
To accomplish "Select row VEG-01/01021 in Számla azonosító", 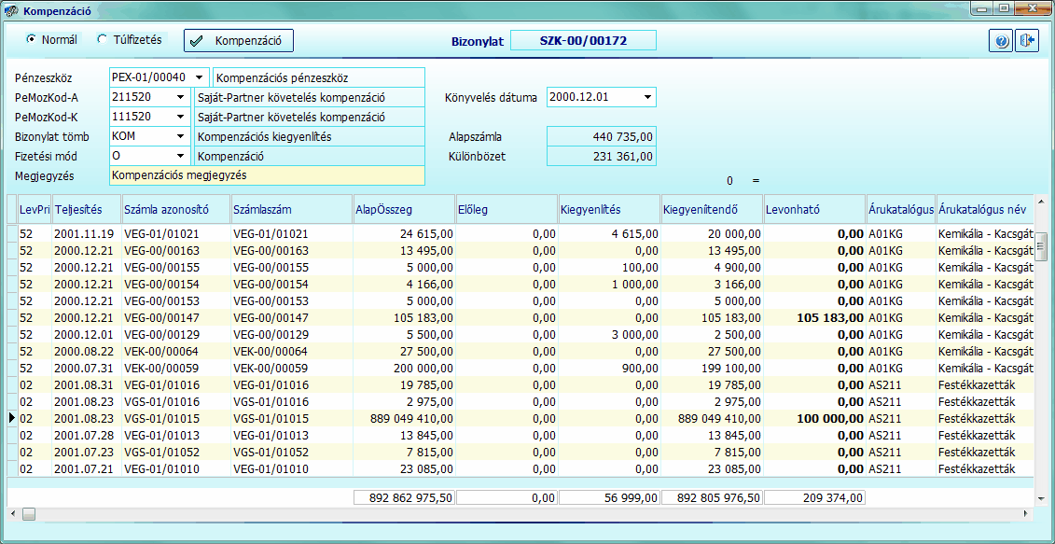I will click(176, 233).
